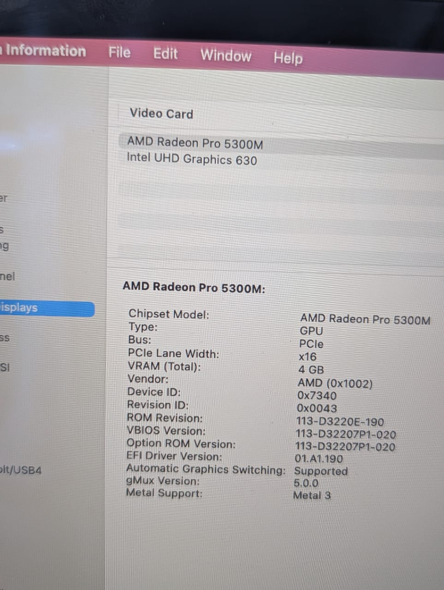The image size is (444, 590).
Task: Open the System Information application menu
Action: pyautogui.click(x=44, y=51)
